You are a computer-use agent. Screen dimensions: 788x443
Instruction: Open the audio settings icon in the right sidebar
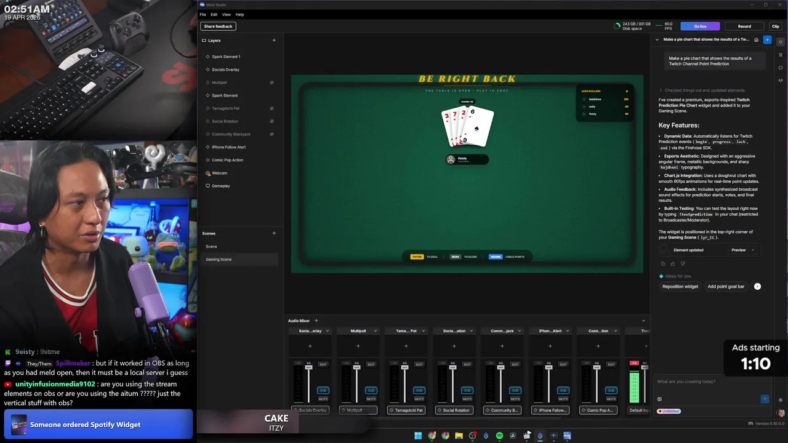781,81
